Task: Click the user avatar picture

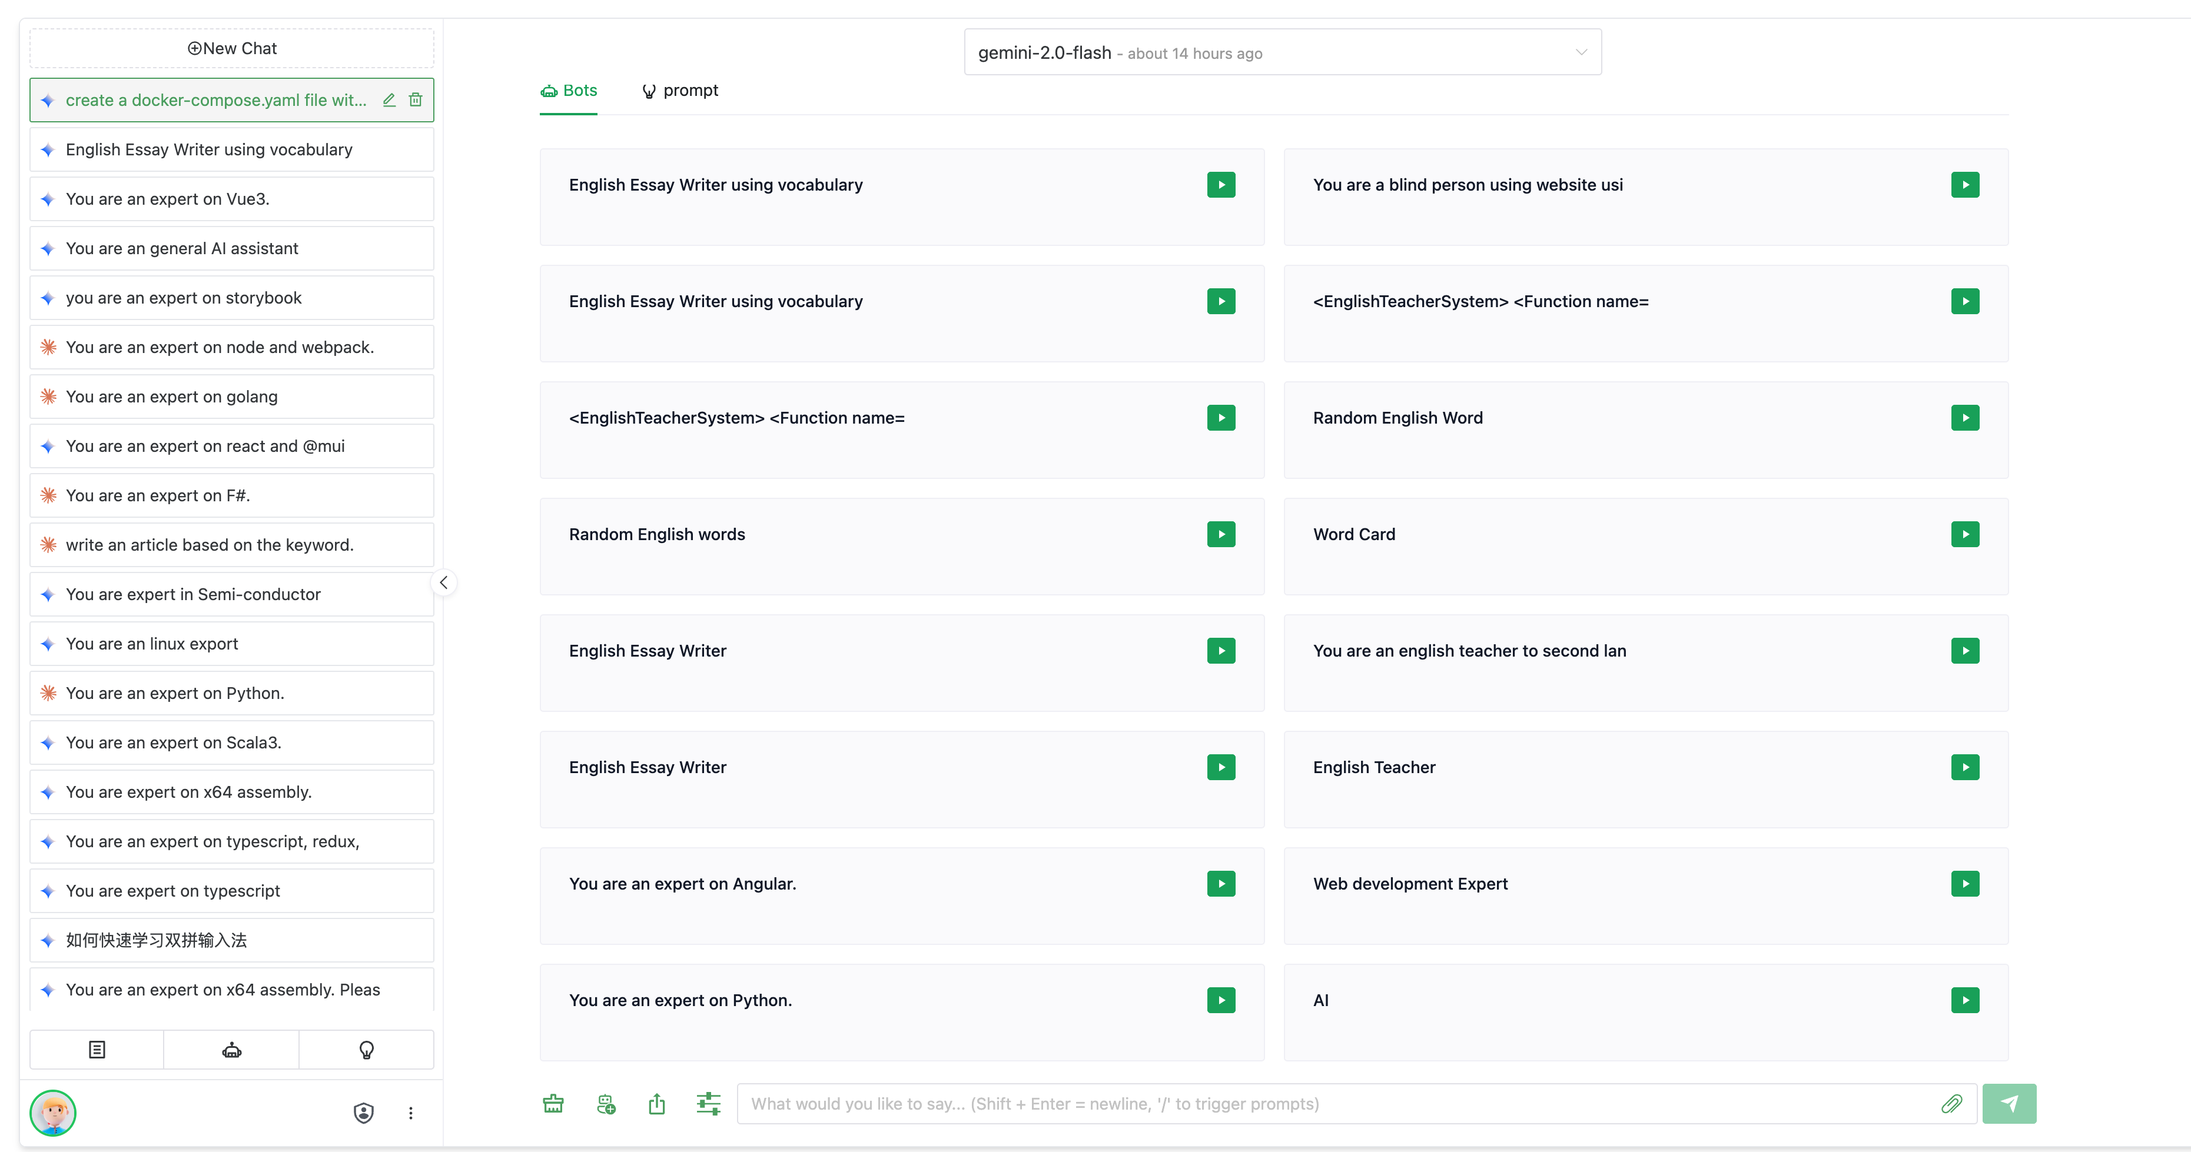Action: click(x=53, y=1113)
